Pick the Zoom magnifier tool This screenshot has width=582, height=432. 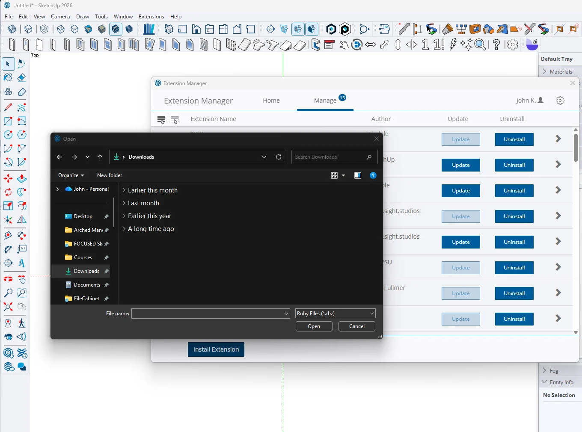click(8, 293)
